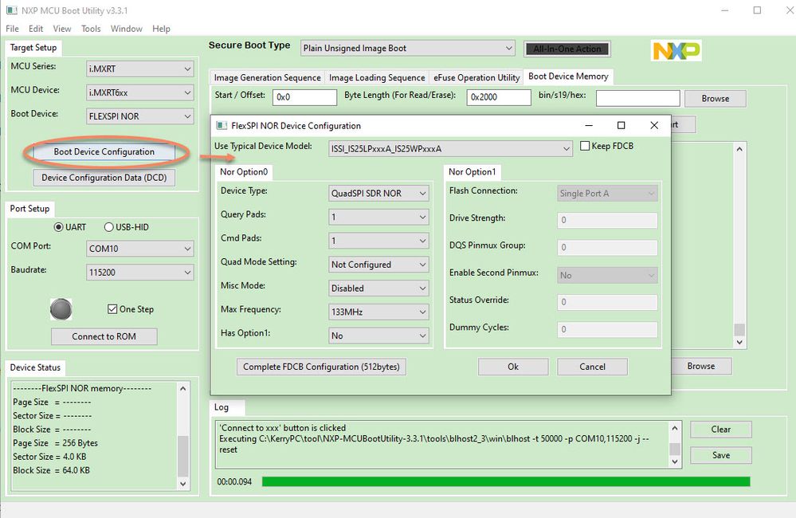Click the Log panel scrollbar up arrow
Viewport: 796px width, 518px height.
pos(675,428)
